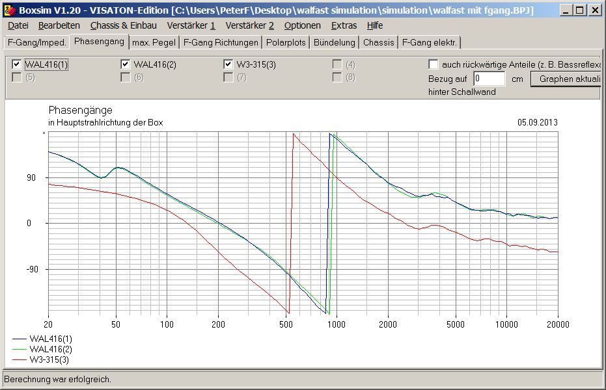
Task: Open the Extras menu
Action: click(344, 25)
